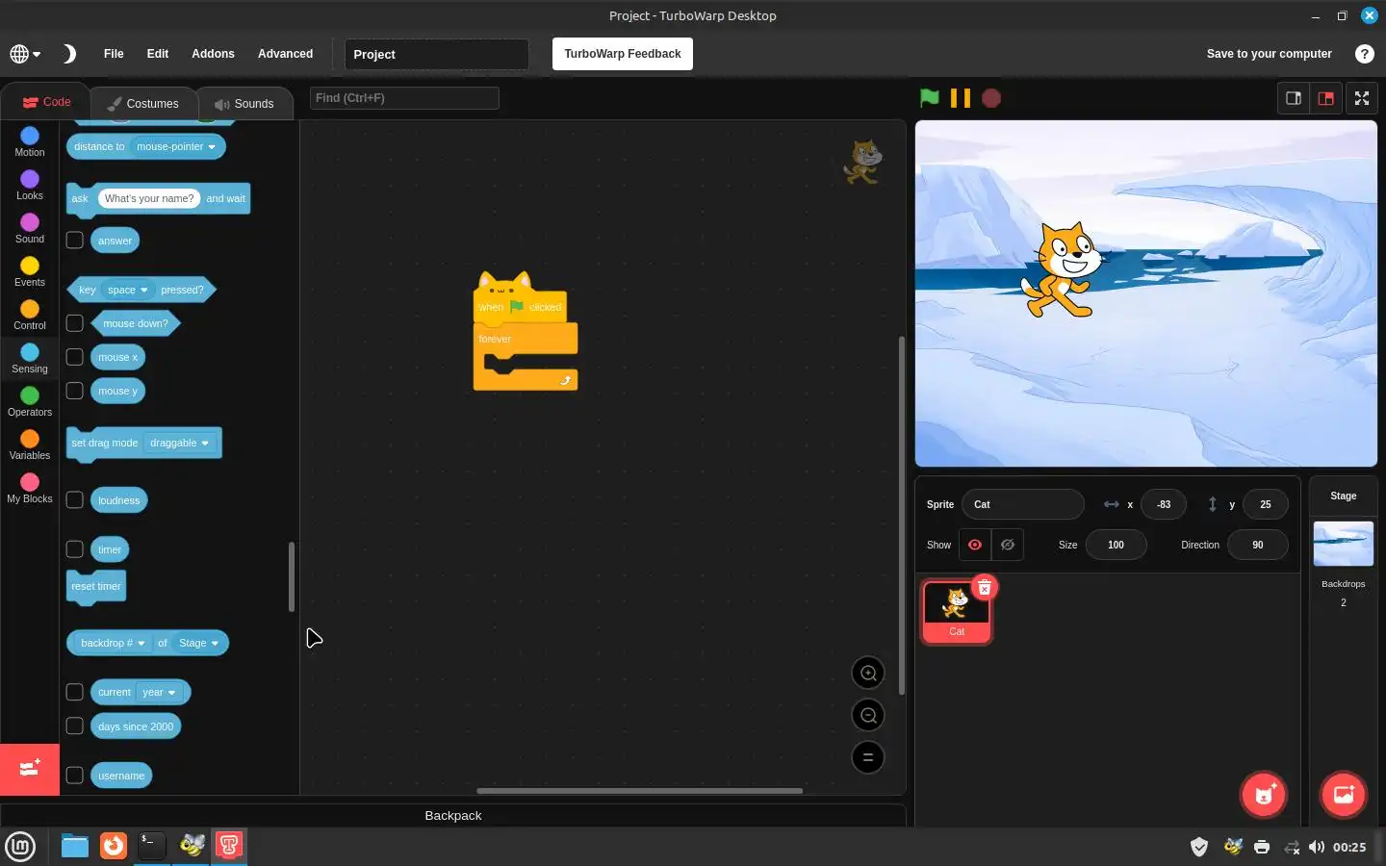Switch to the Code tab
1386x866 pixels.
[46, 102]
